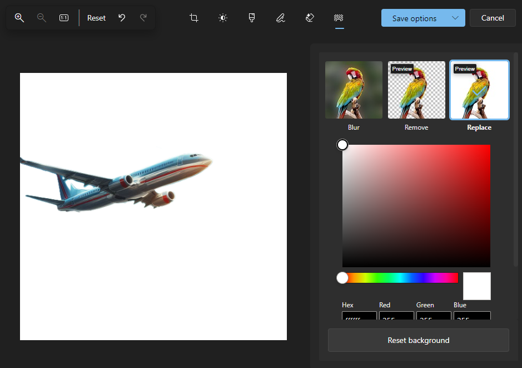Click the redo arrow icon

click(143, 18)
